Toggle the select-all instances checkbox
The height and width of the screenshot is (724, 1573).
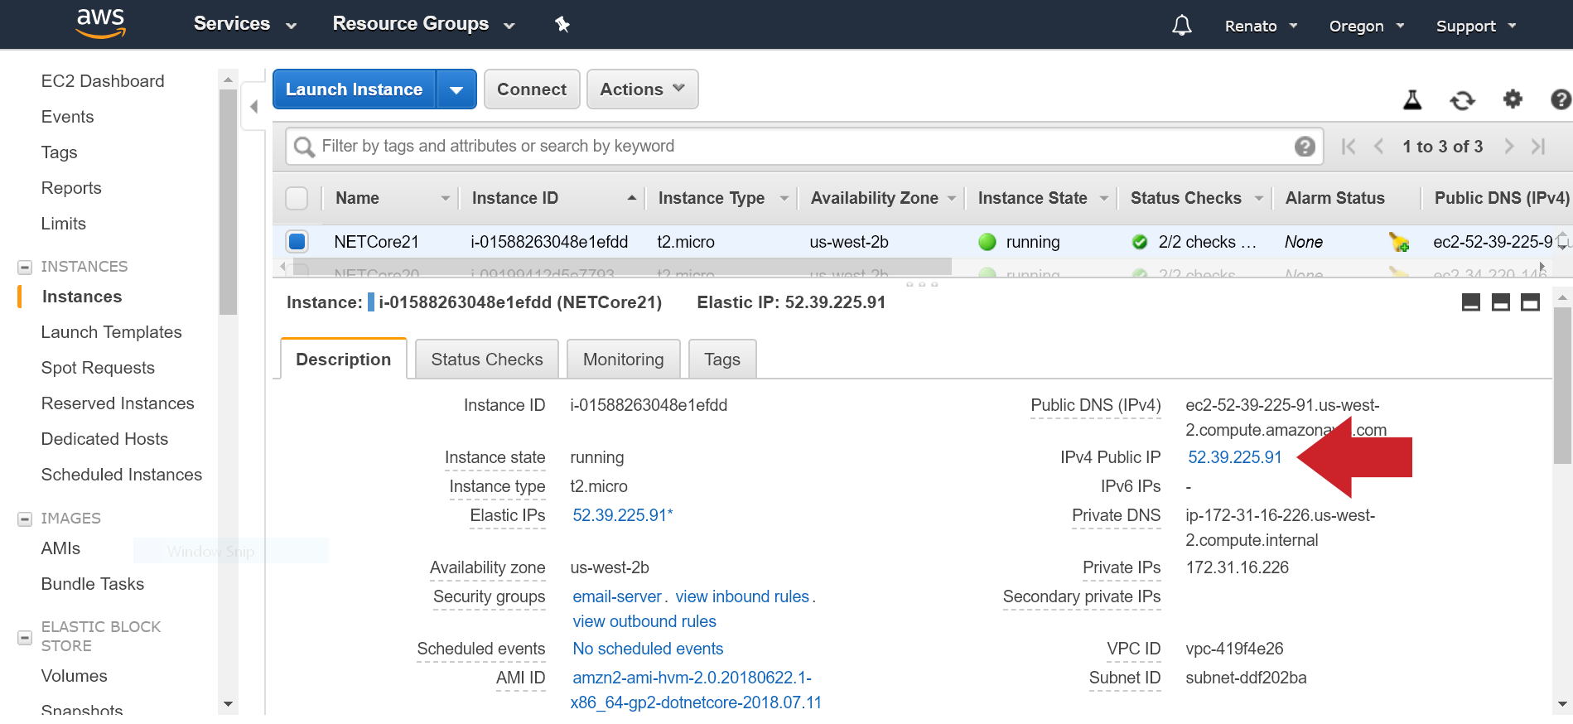tap(297, 198)
